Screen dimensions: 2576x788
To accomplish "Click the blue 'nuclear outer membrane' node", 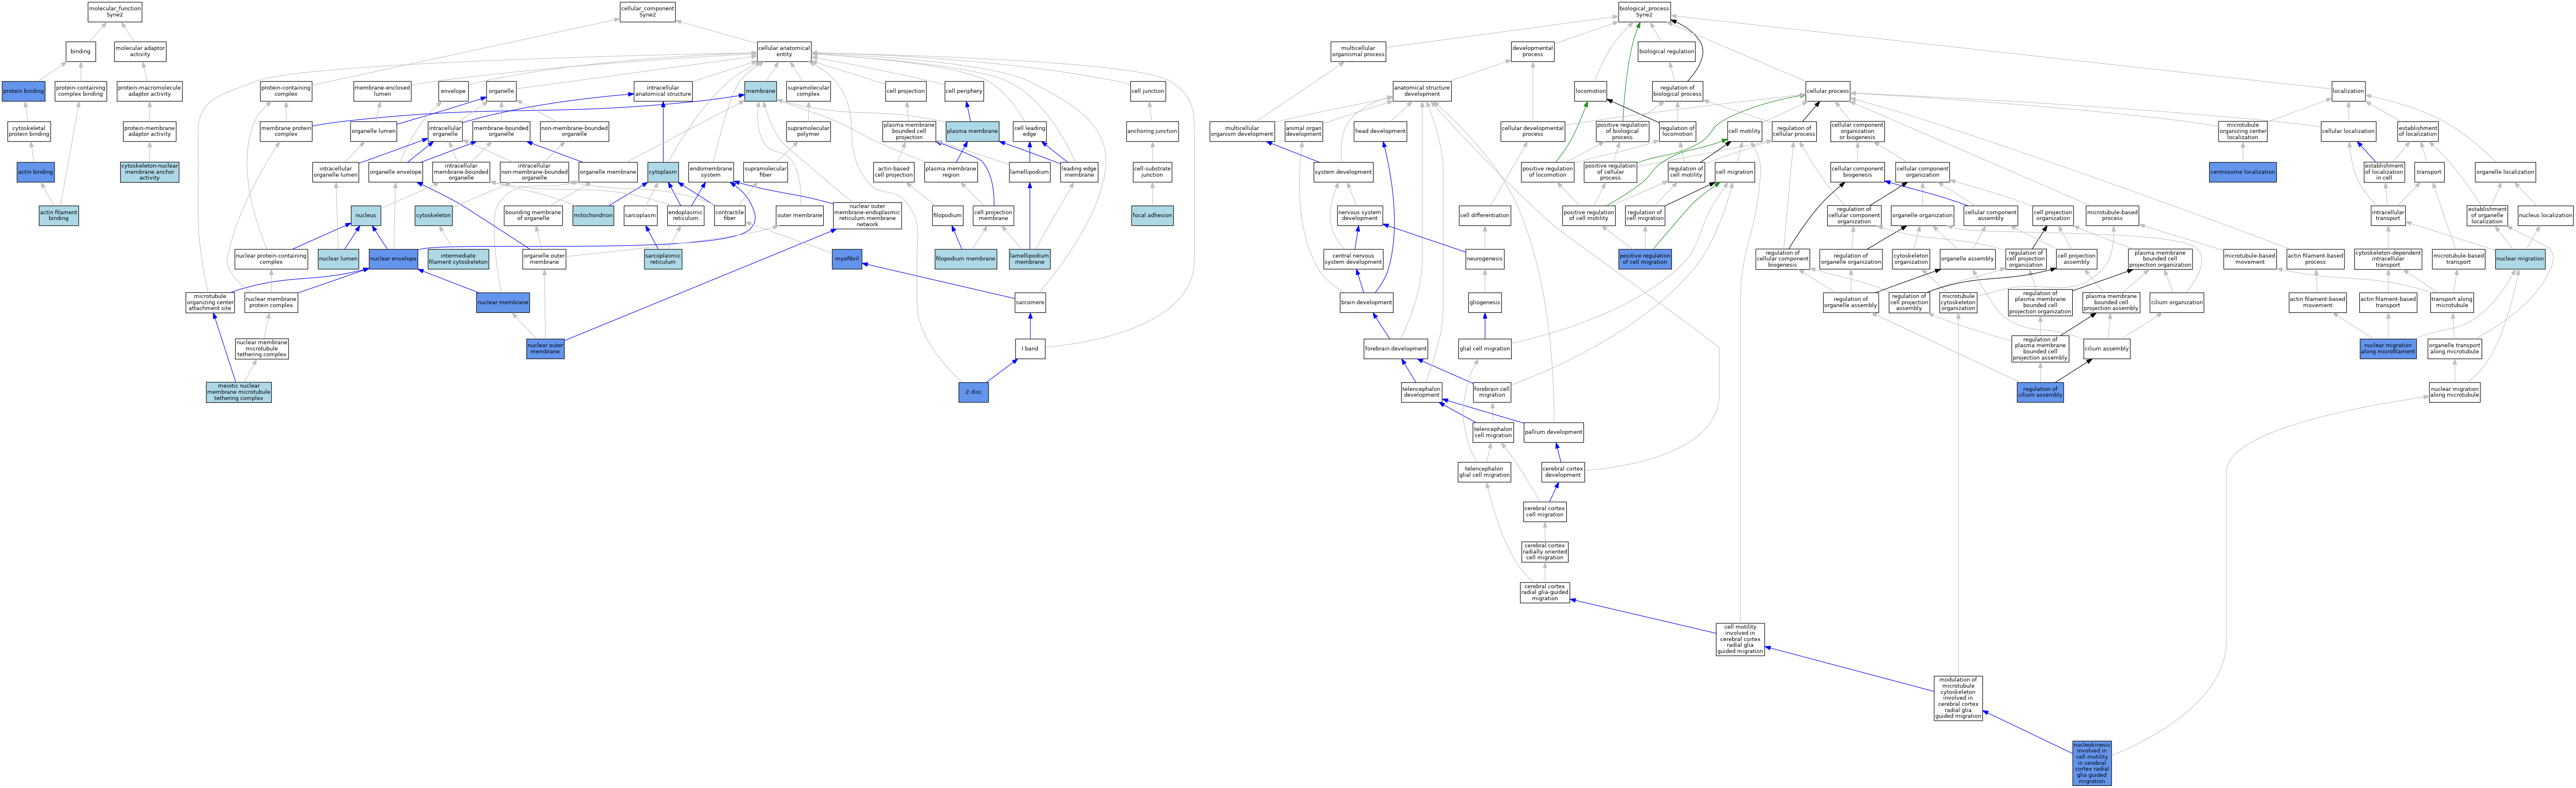I will click(545, 349).
